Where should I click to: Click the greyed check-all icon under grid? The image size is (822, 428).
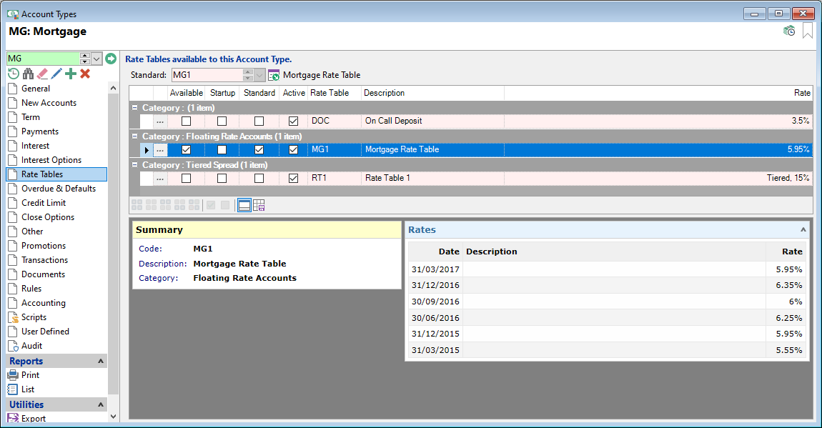[x=211, y=205]
